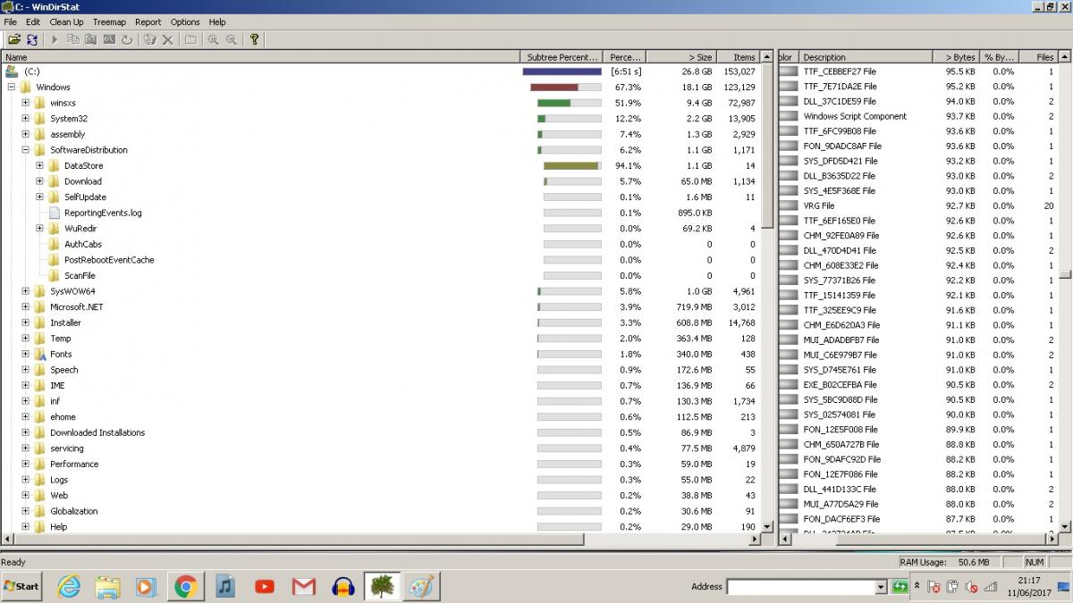Click the color swatch for Windows Script Component
Viewport: 1073px width, 603px height.
click(789, 116)
